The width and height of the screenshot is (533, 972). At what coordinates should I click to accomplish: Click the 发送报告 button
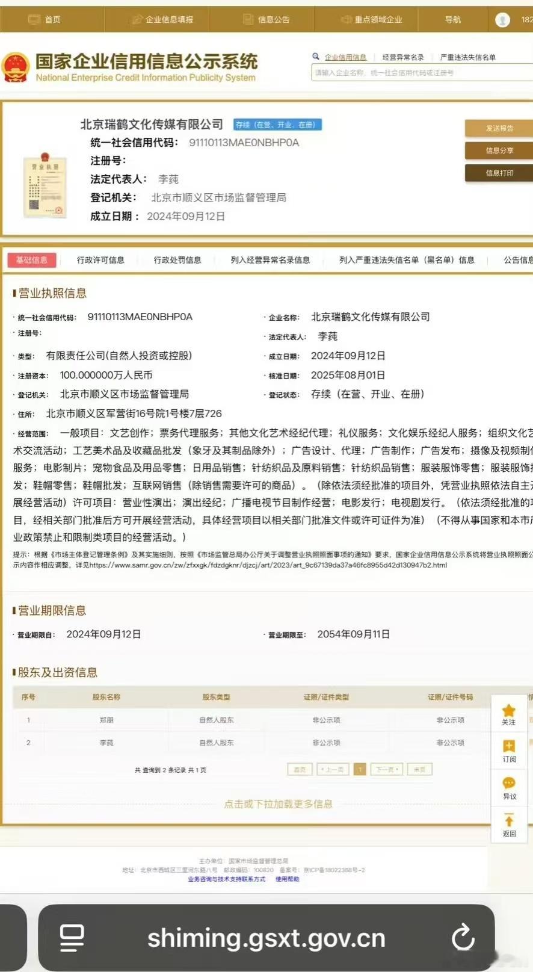tap(499, 128)
